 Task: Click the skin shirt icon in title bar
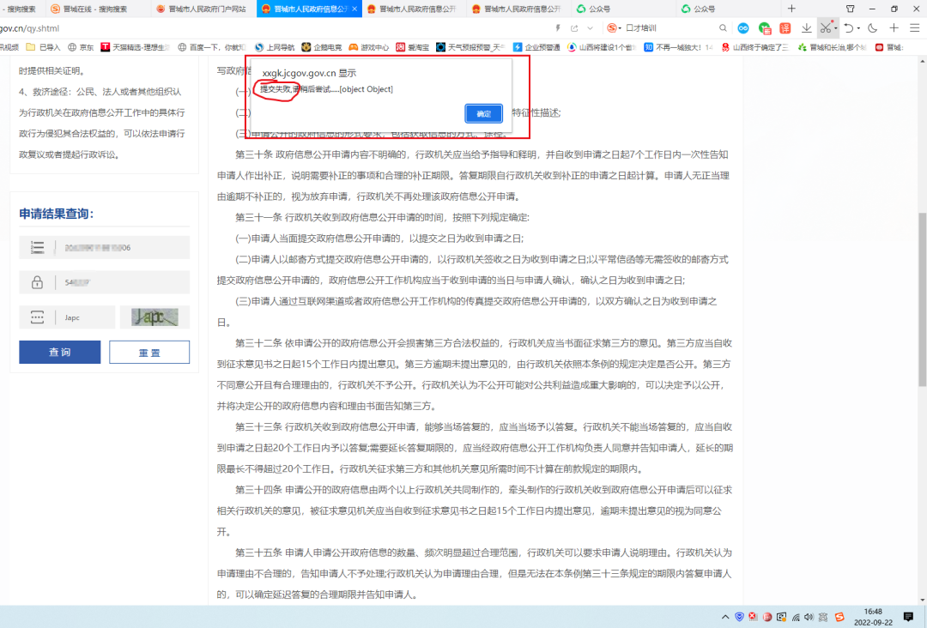(850, 9)
